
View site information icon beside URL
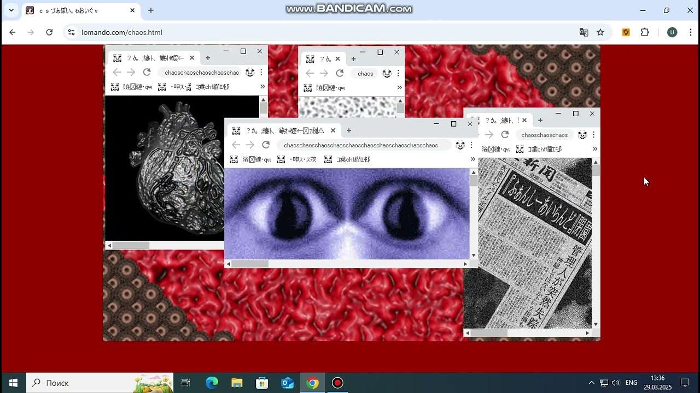point(71,32)
